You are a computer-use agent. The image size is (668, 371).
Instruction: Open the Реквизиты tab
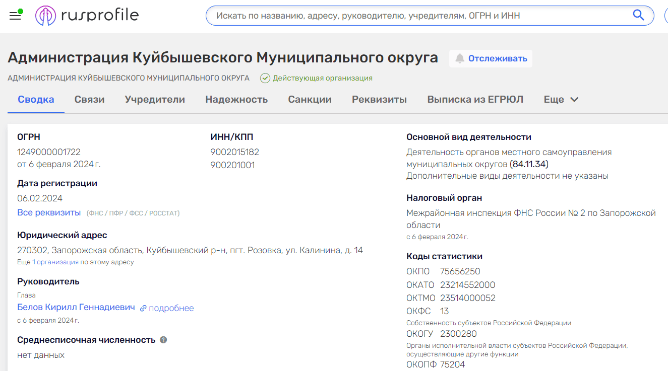pos(379,99)
